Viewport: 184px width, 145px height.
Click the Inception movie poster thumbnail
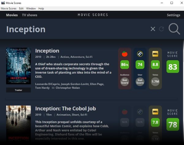pos(18,66)
